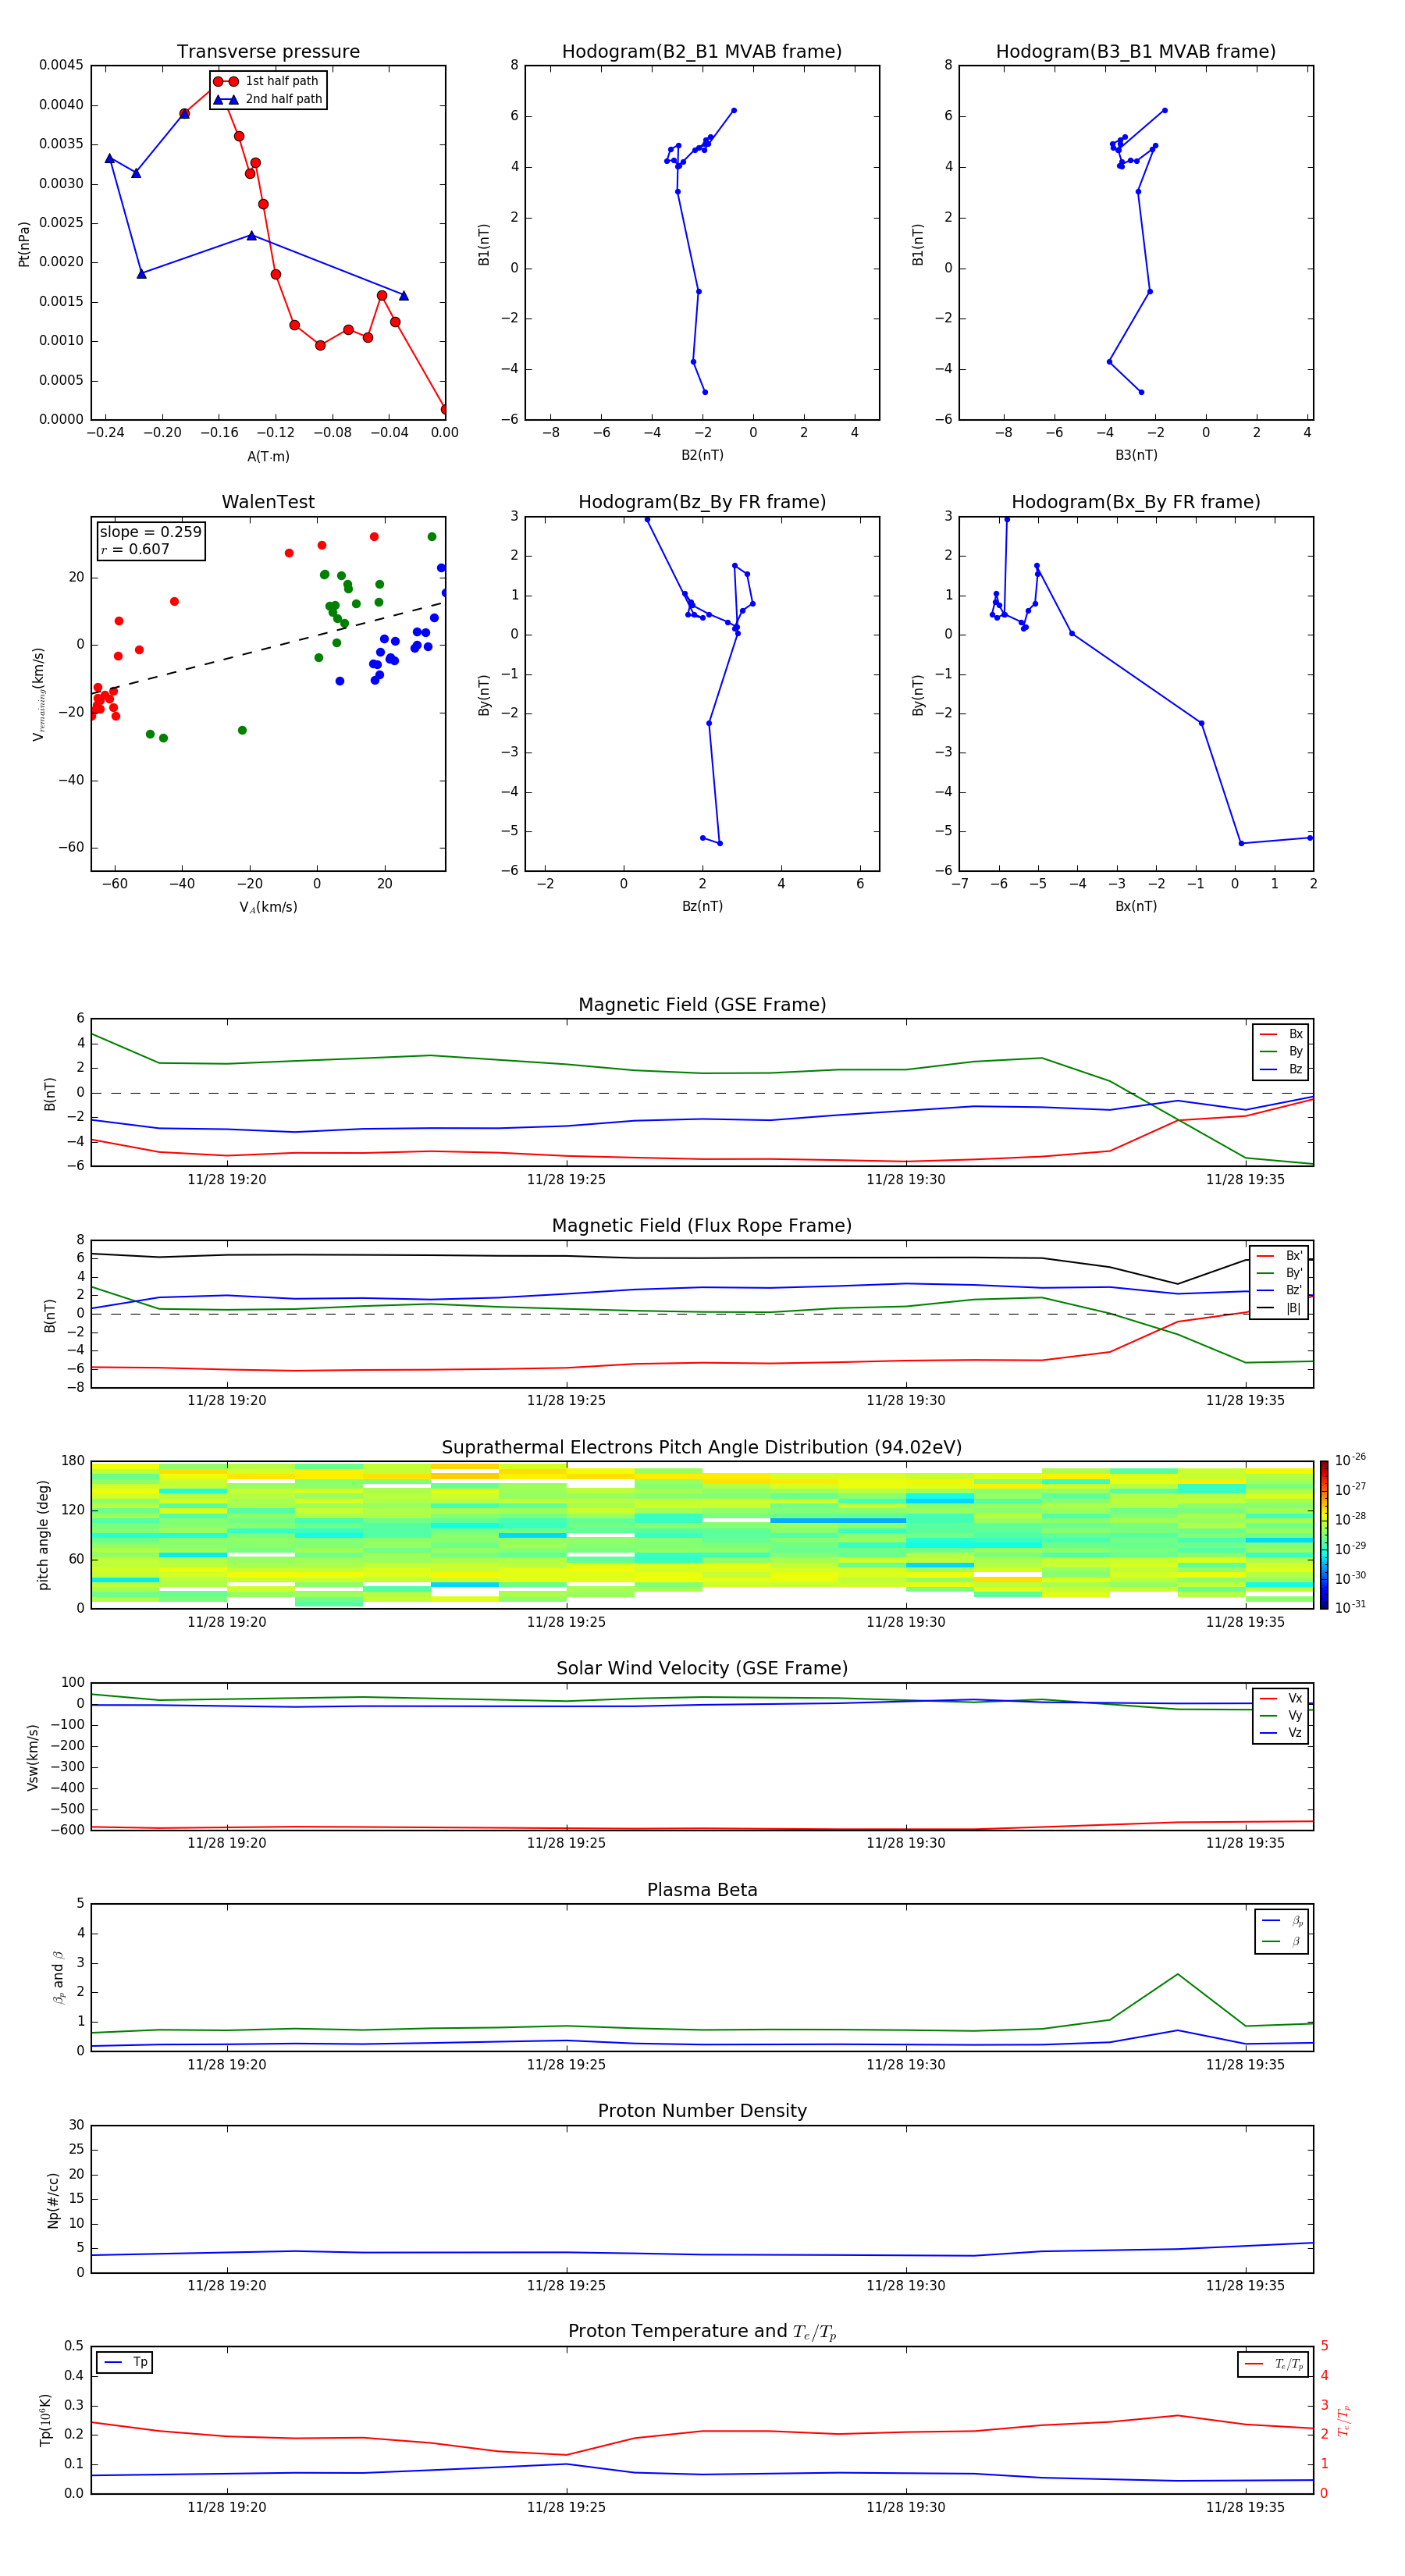The height and width of the screenshot is (2576, 1405).
Task: Click the '10^-26' colorbar label
Action: click(1351, 1460)
